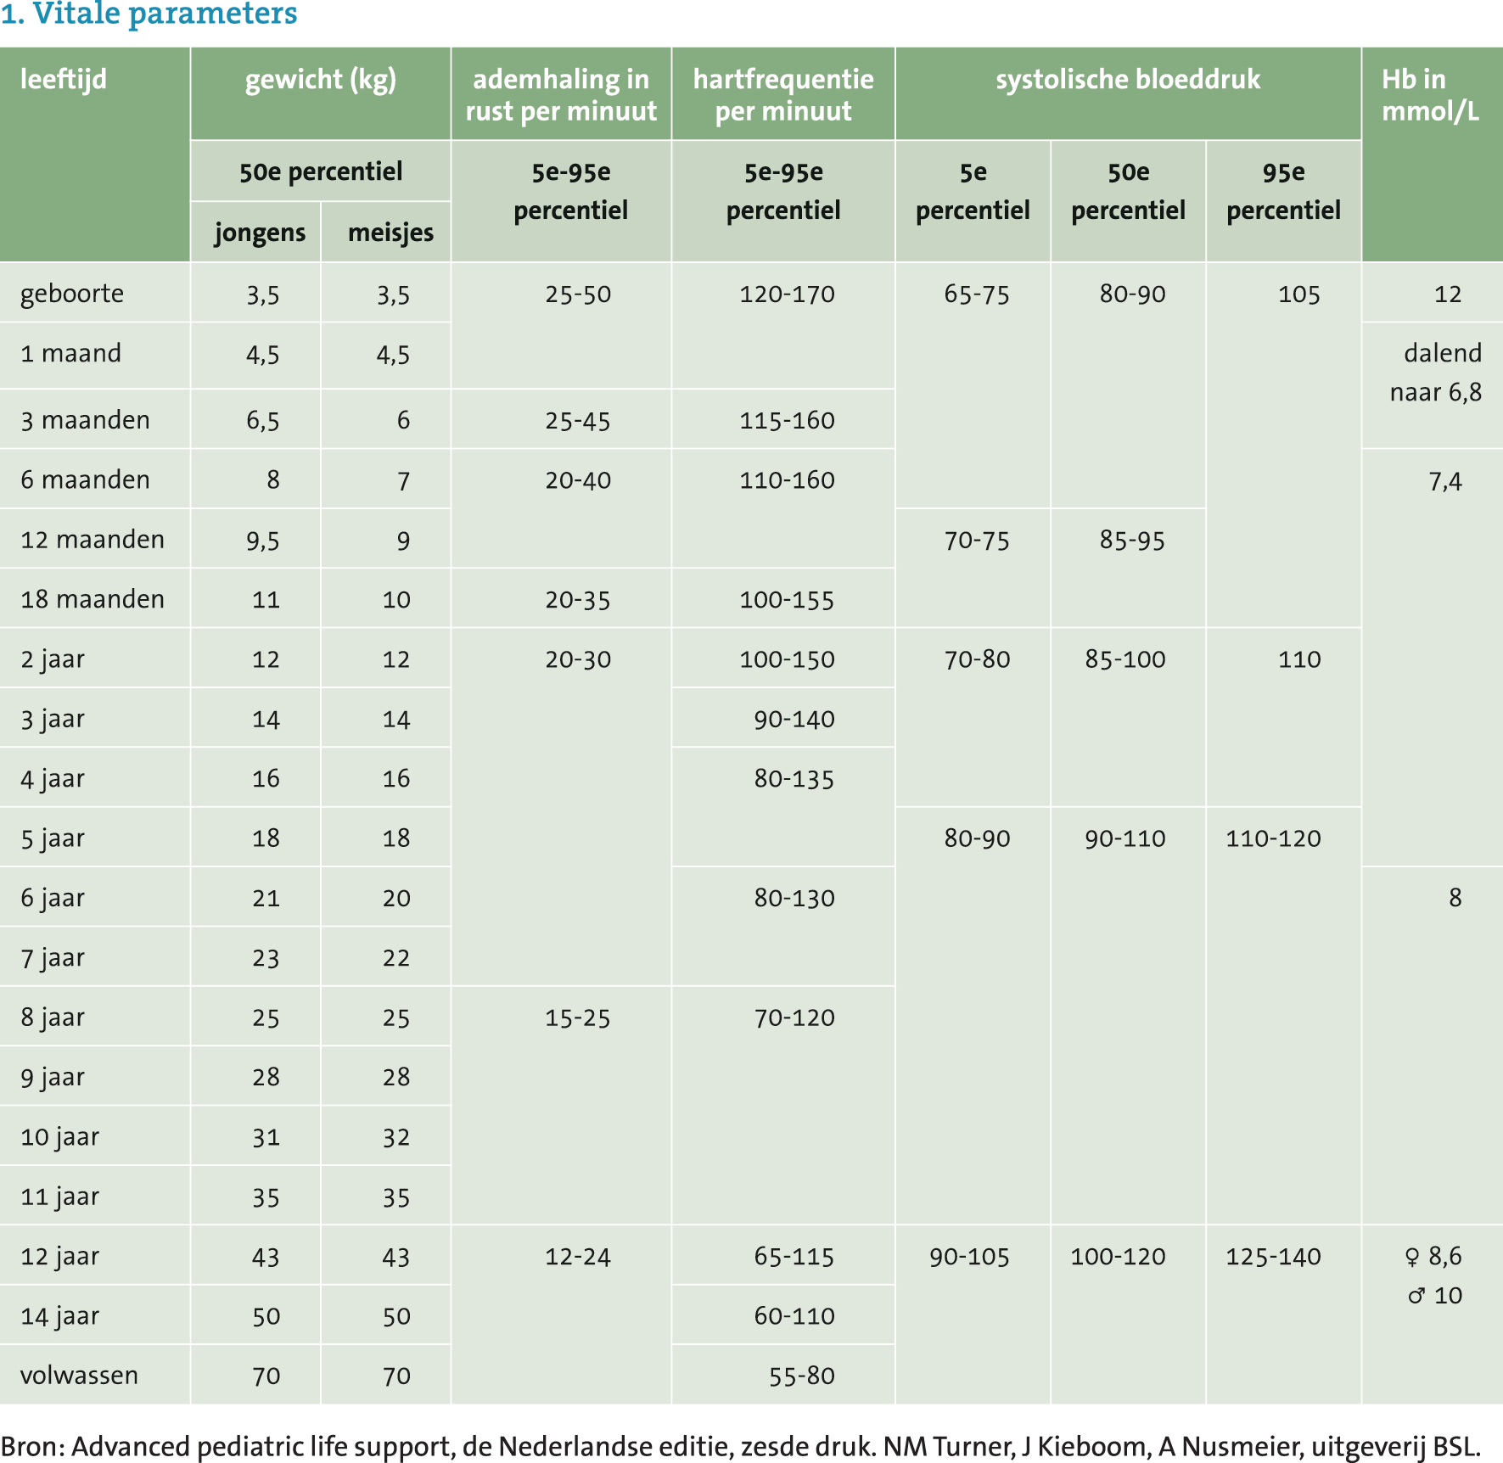This screenshot has width=1503, height=1463.
Task: Click the Hb text 'dalend naar 6,8'
Action: pyautogui.click(x=1436, y=373)
